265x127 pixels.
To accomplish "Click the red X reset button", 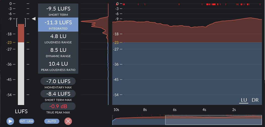I will coord(68,121).
